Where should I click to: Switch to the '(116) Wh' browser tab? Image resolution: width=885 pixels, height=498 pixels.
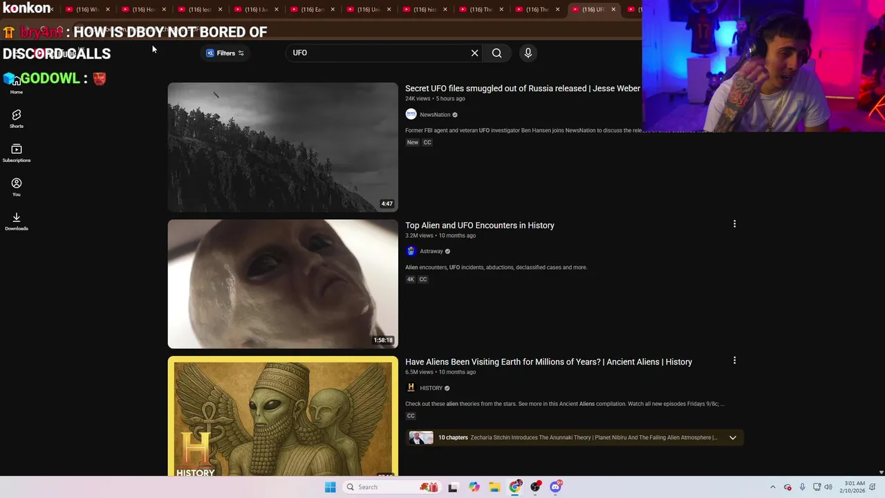[x=87, y=10]
